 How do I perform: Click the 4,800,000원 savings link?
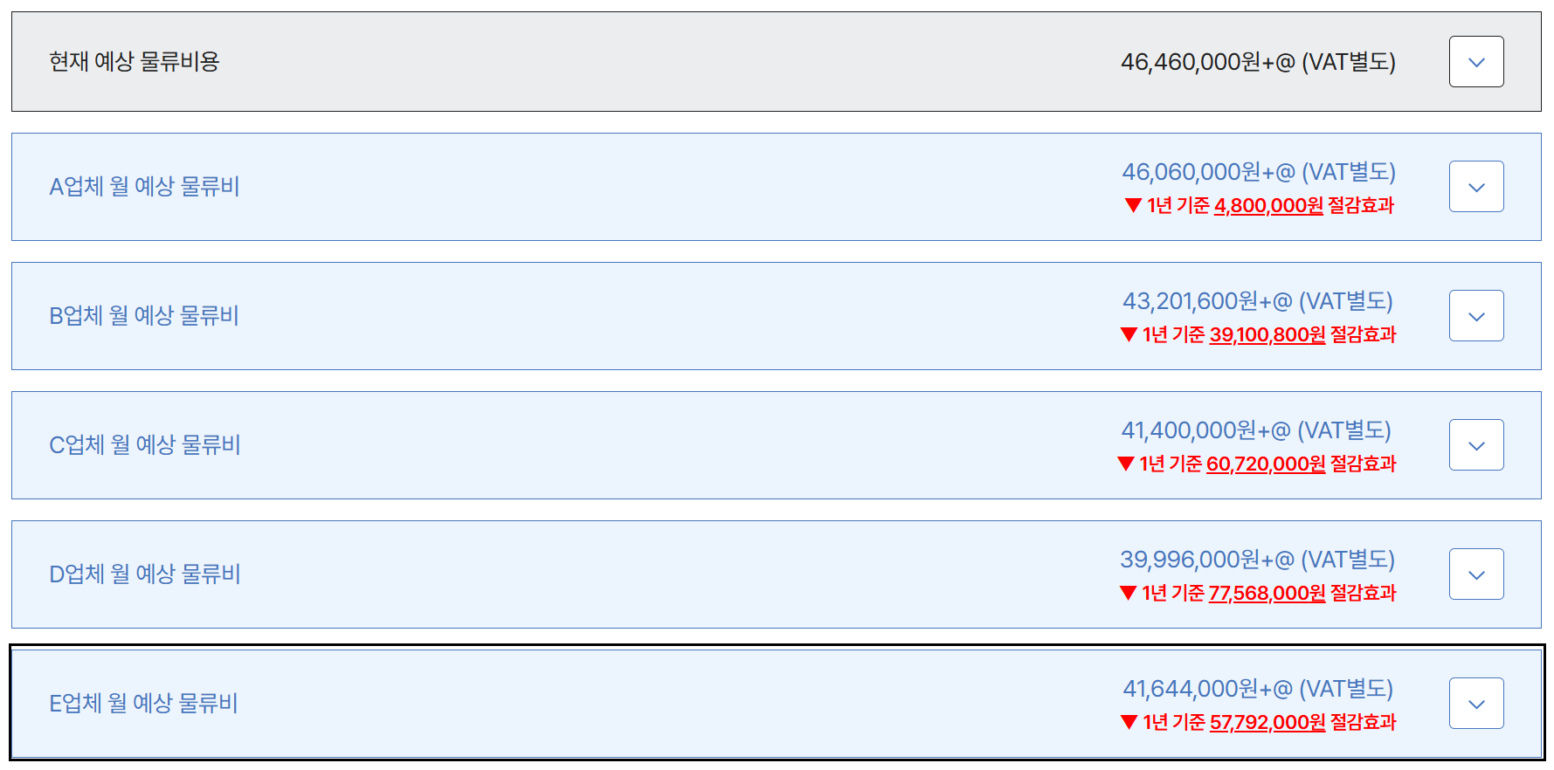point(1268,206)
